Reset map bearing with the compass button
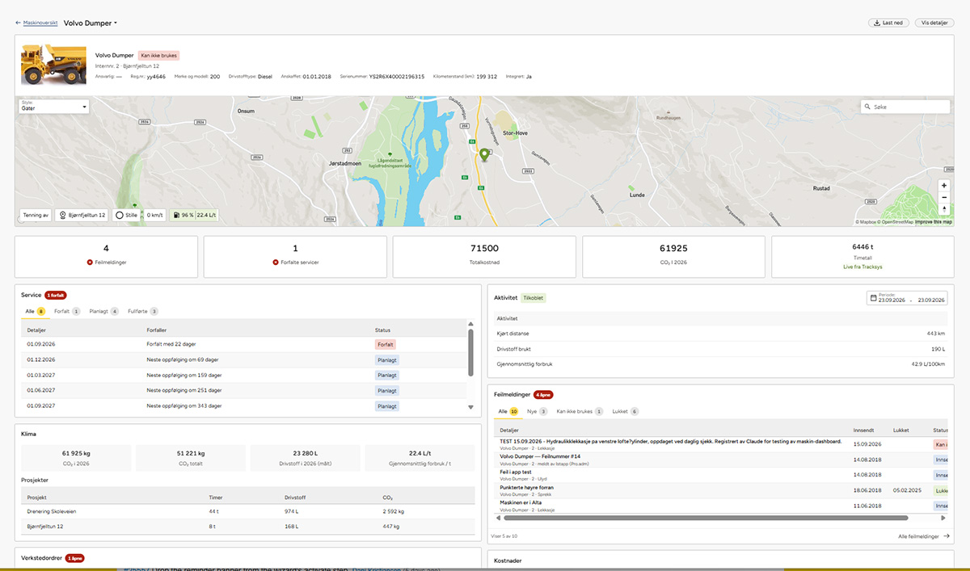The image size is (970, 571). click(x=943, y=209)
